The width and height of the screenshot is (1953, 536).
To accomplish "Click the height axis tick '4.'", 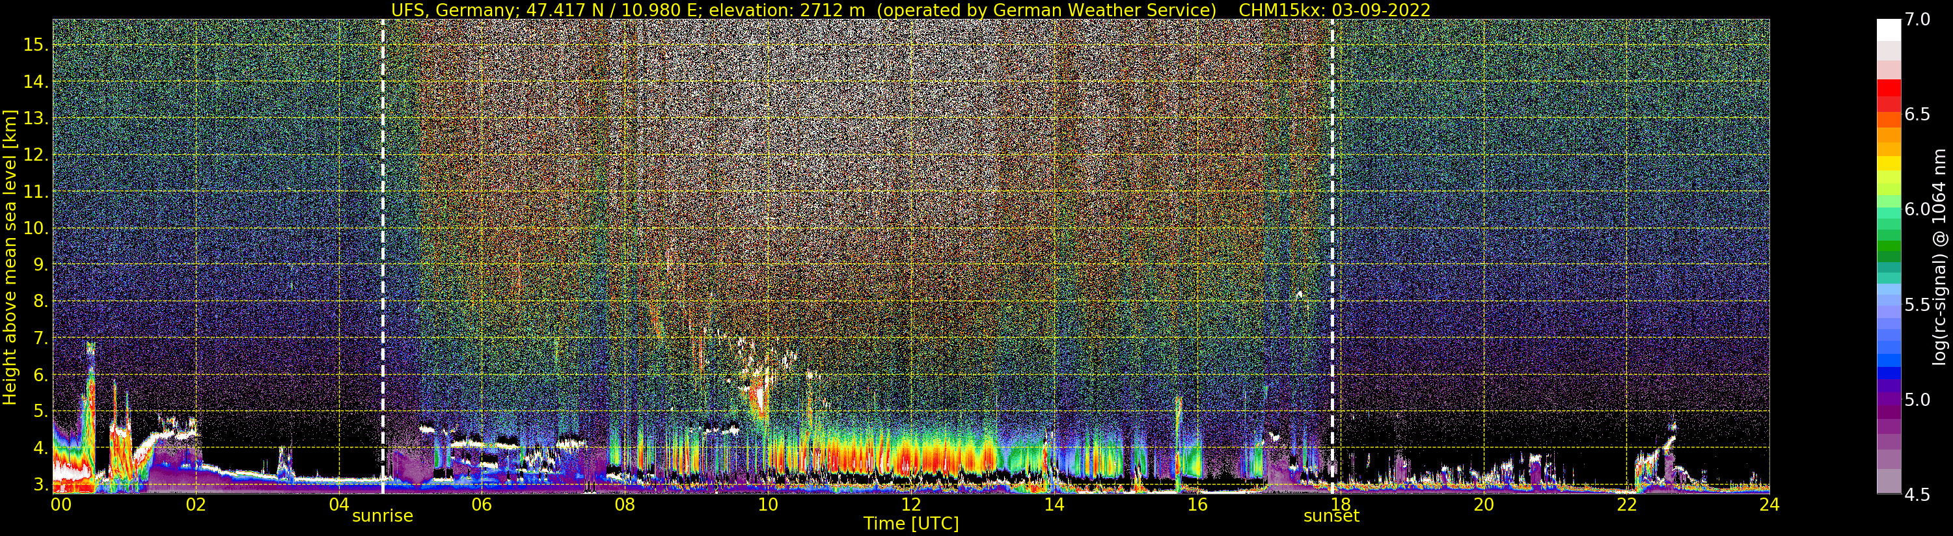I will tap(40, 448).
